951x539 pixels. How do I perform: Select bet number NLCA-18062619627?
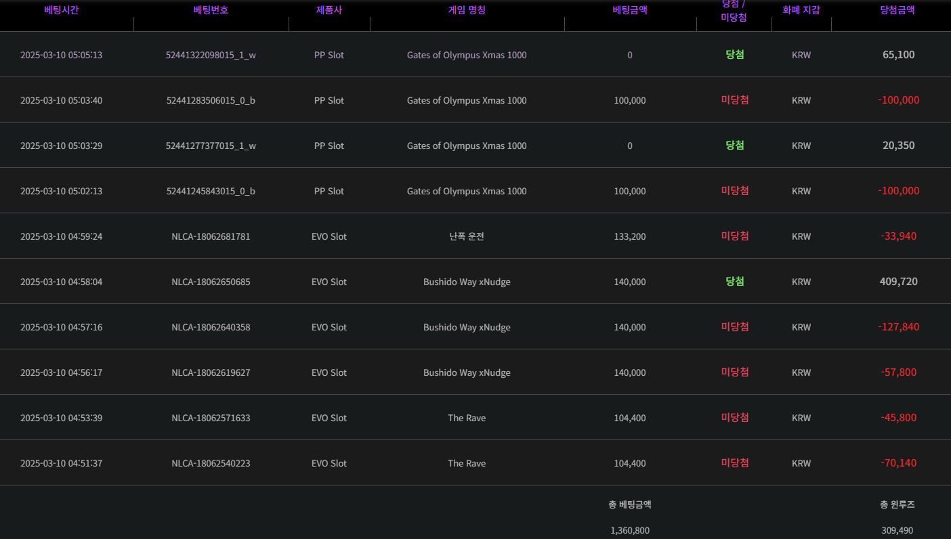tap(211, 372)
